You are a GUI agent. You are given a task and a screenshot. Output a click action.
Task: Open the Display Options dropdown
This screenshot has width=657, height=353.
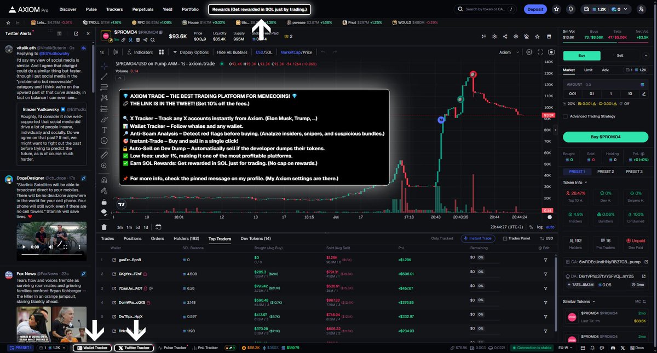click(x=191, y=52)
